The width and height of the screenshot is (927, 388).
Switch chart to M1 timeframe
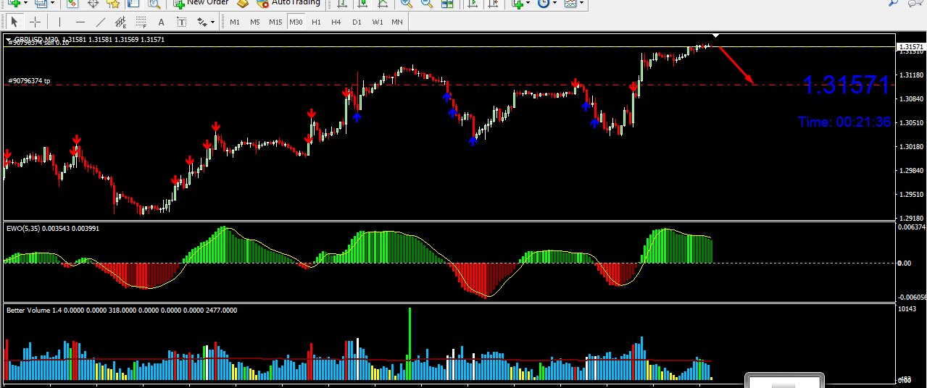[235, 22]
